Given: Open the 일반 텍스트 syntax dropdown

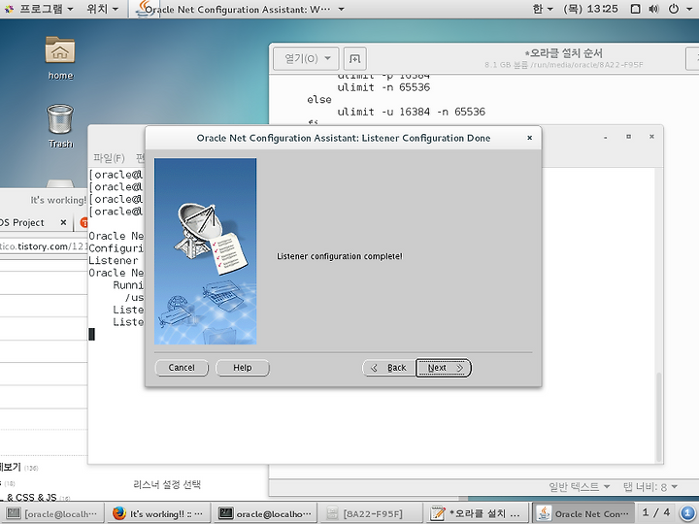Looking at the screenshot, I should (x=579, y=486).
